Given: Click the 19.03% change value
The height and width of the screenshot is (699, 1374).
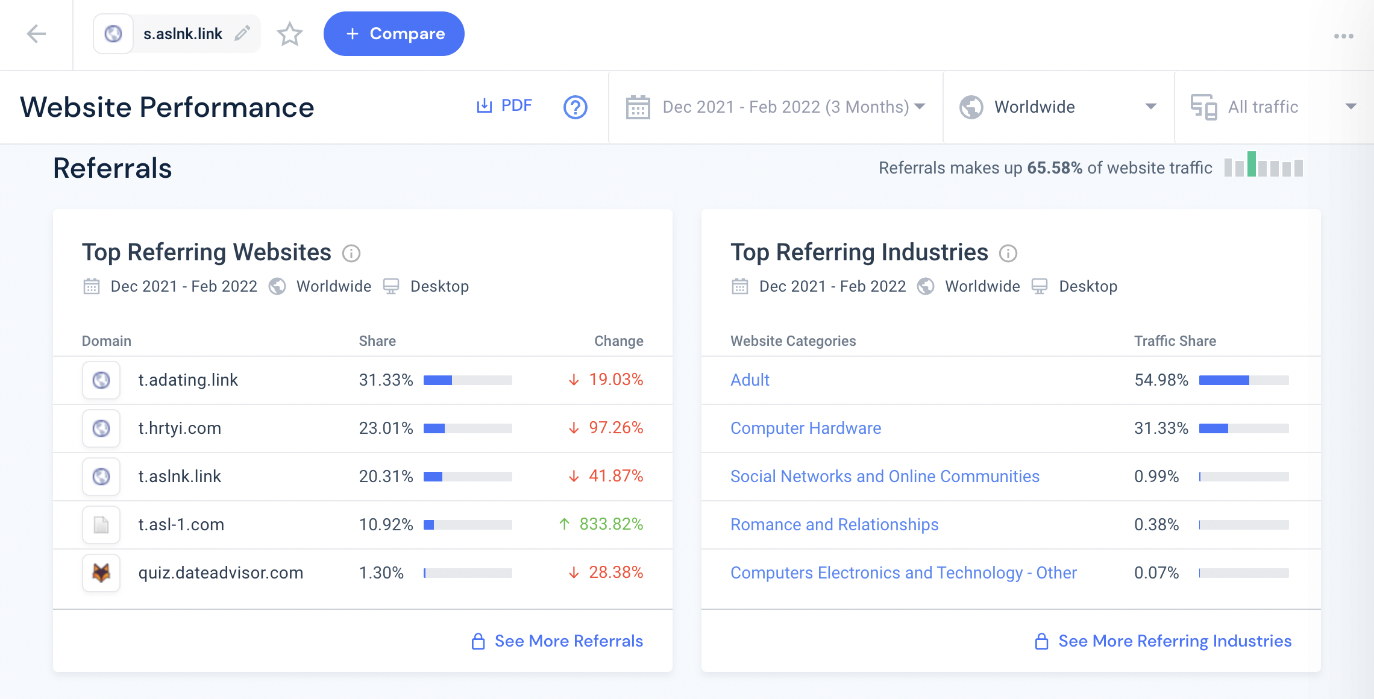Looking at the screenshot, I should 616,380.
